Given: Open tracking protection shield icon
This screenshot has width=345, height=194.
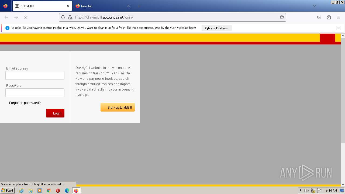Looking at the screenshot, I should (x=63, y=17).
